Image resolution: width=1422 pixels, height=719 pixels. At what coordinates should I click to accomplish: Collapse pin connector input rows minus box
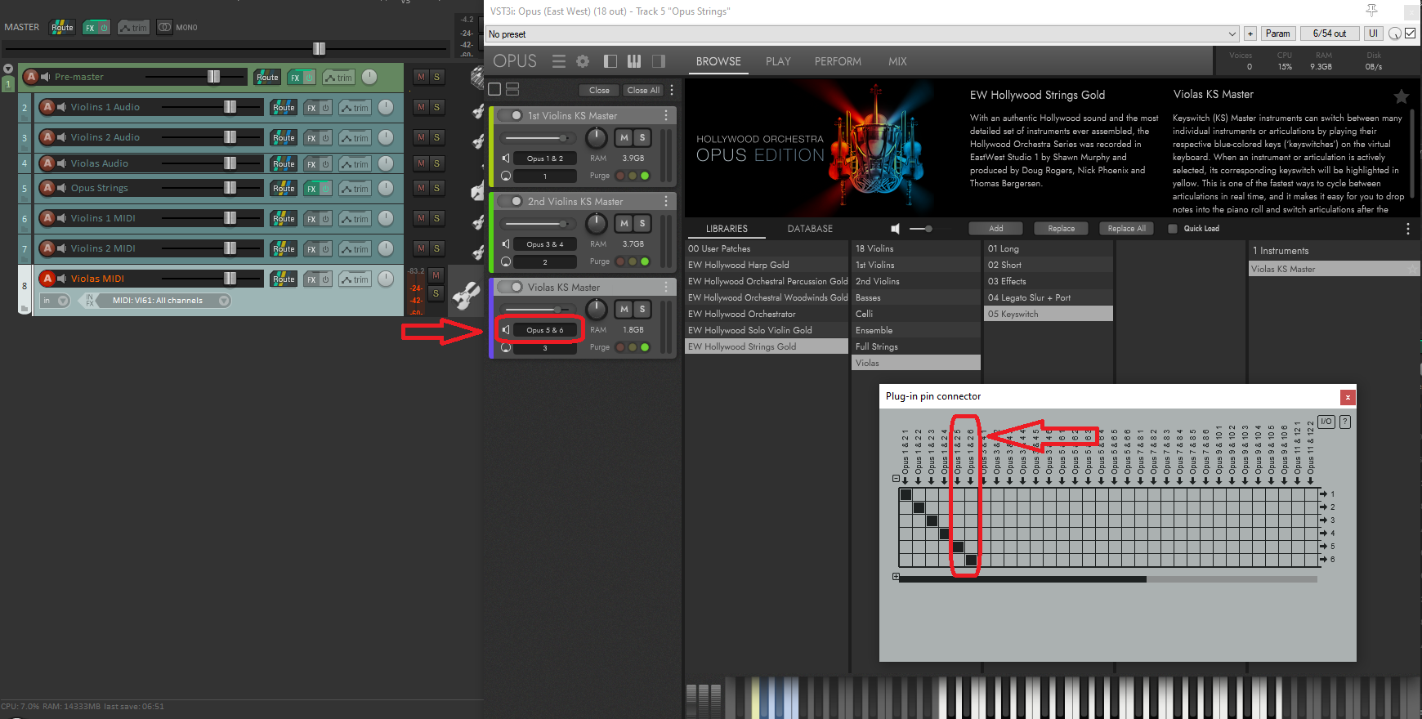click(x=896, y=479)
